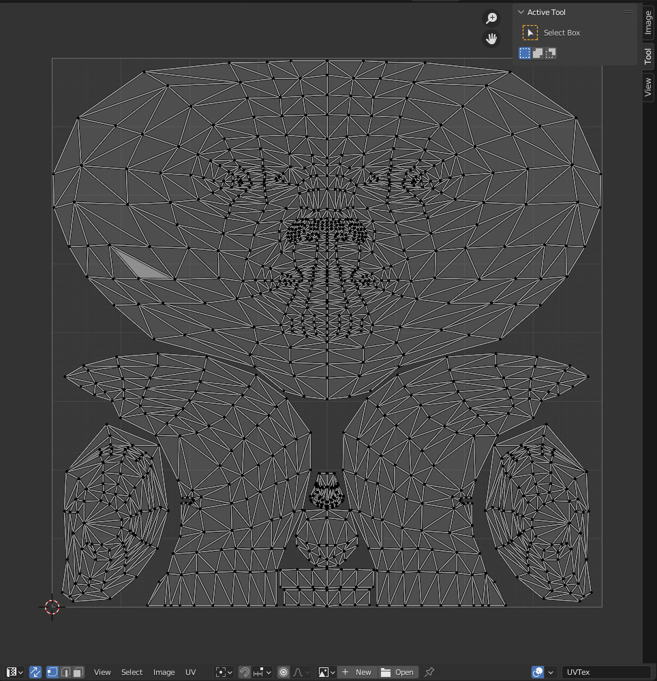657x681 pixels.
Task: Click the pan hand viewport button
Action: point(491,39)
